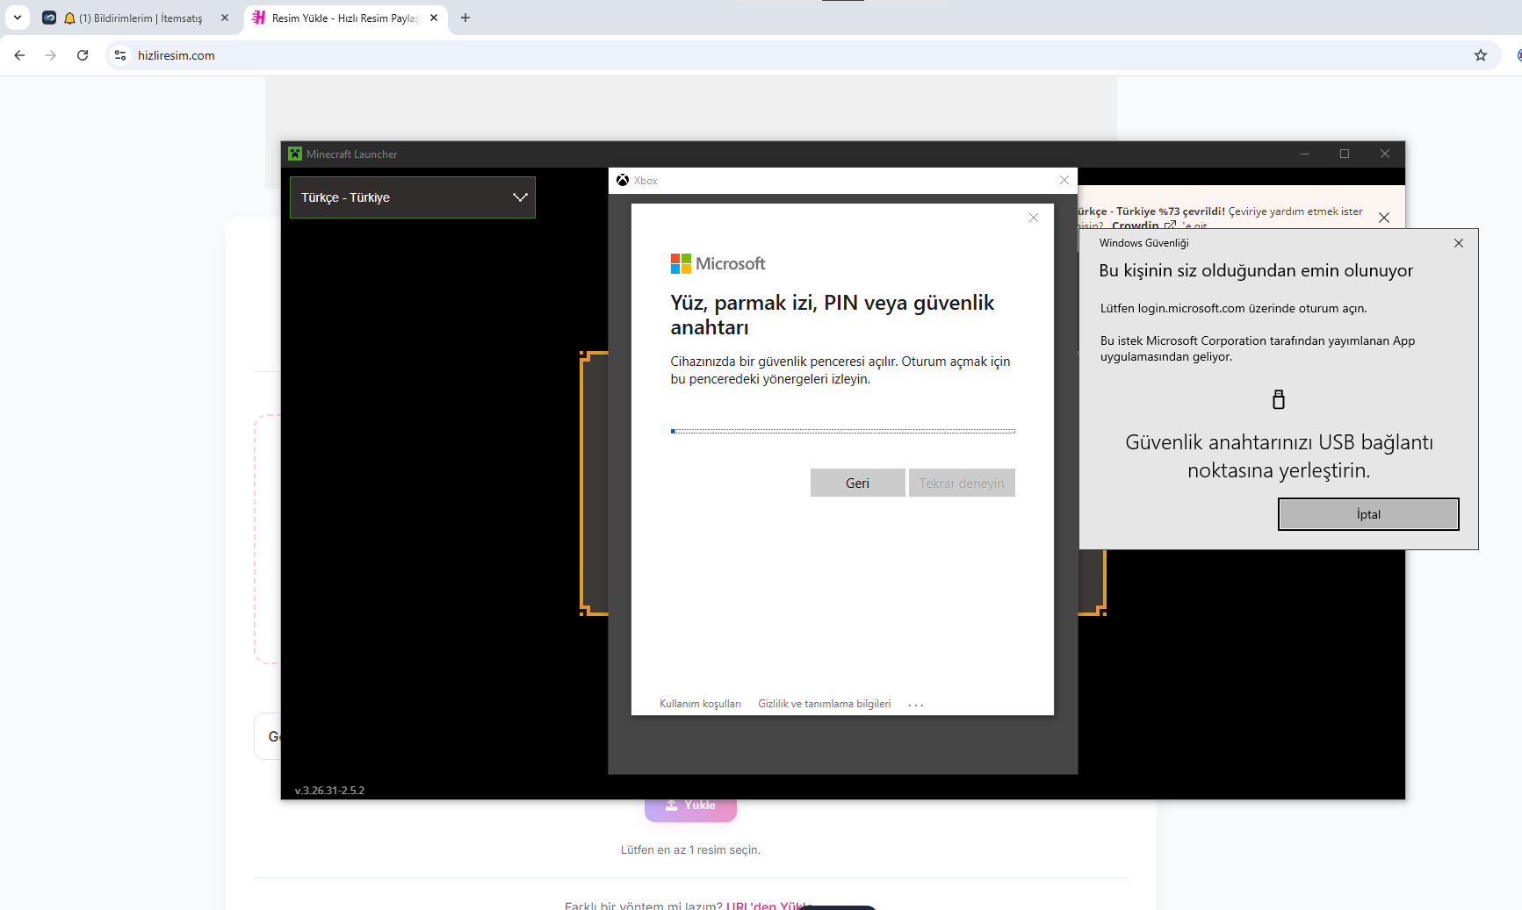
Task: Click the browser back arrow
Action: [x=19, y=55]
